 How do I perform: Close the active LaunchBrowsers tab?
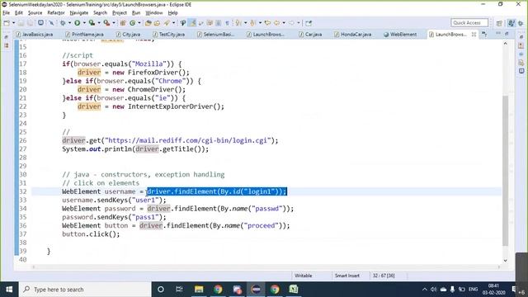[474, 35]
